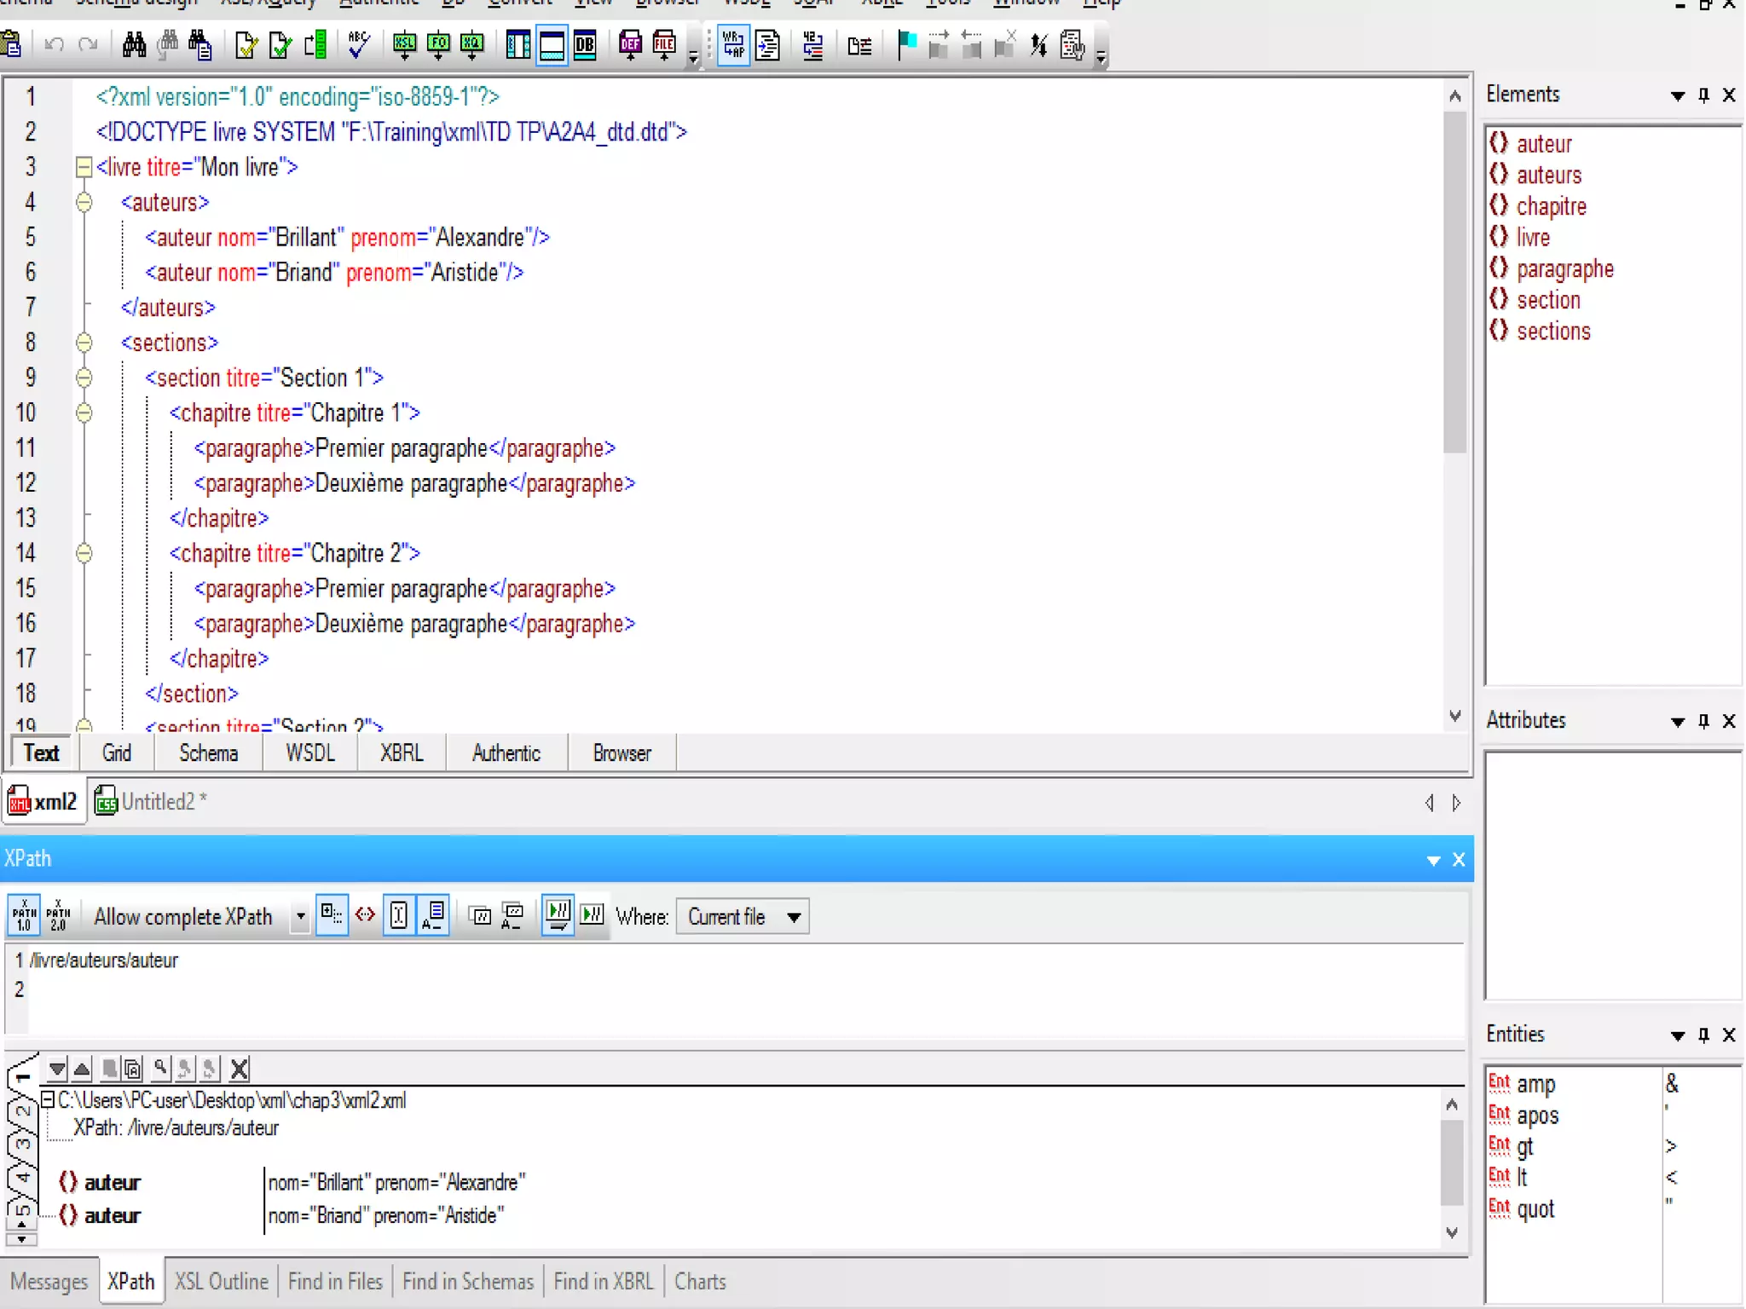Image resolution: width=1746 pixels, height=1309 pixels.
Task: Toggle word wrap button in toolbar
Action: click(732, 44)
